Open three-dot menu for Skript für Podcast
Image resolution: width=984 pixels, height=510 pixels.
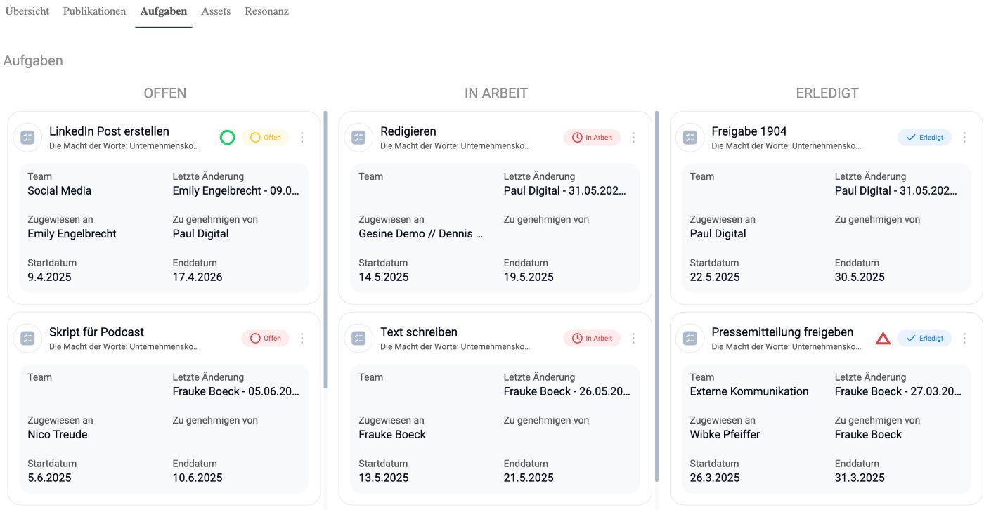tap(302, 339)
